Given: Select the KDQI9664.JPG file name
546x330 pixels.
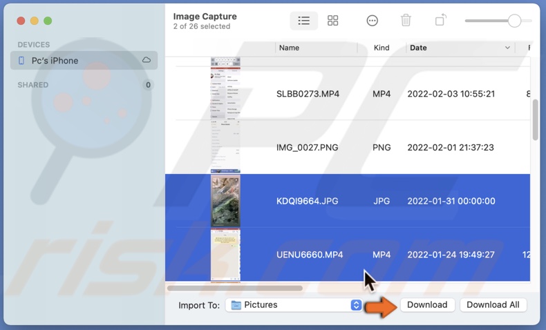Looking at the screenshot, I should pos(307,201).
